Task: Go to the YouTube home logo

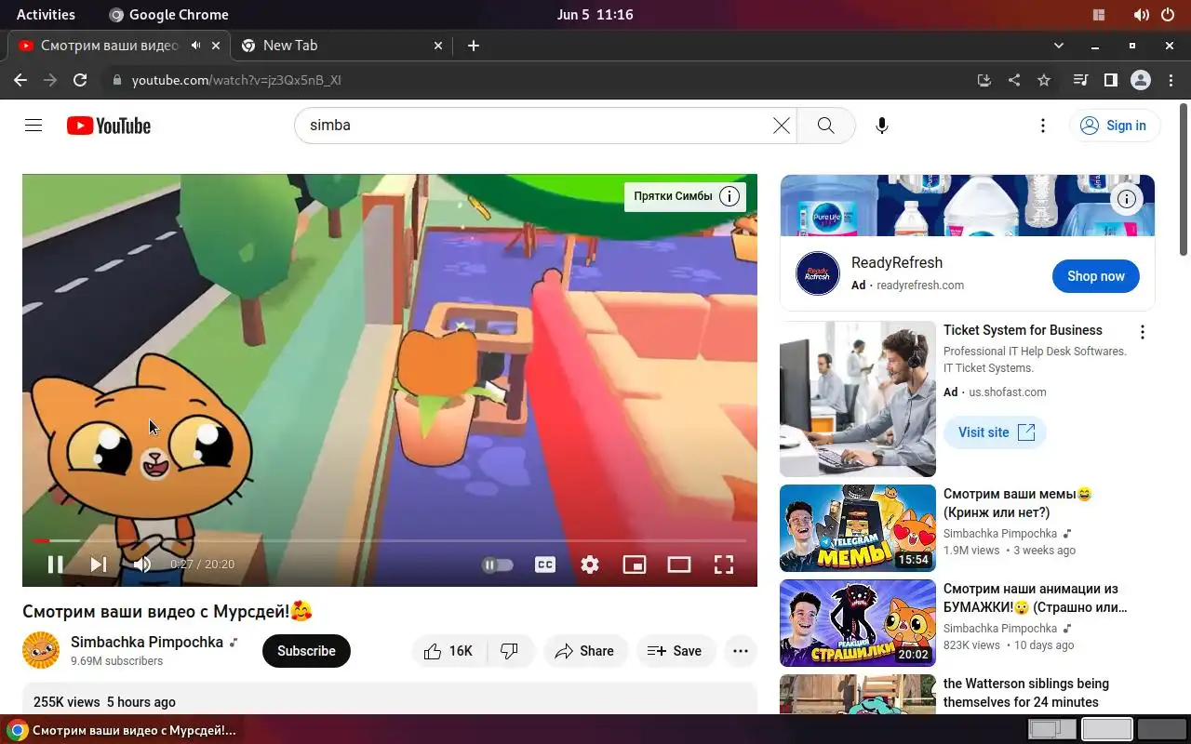Action: point(109,126)
